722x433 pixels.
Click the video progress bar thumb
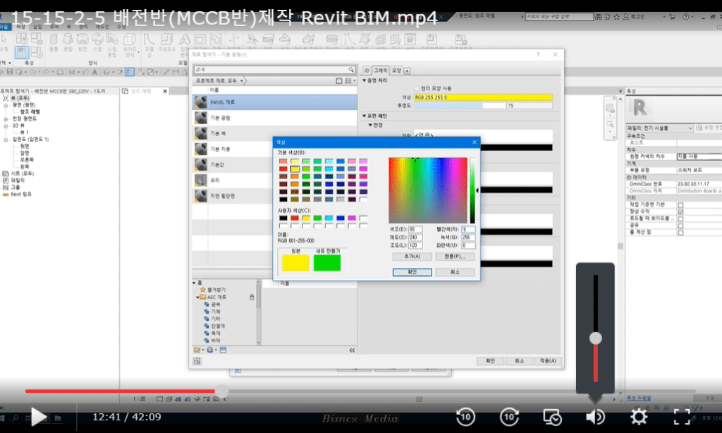(x=222, y=391)
